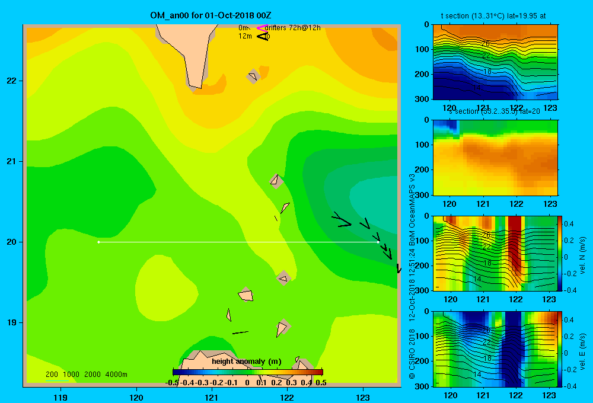The width and height of the screenshot is (593, 403).
Task: Click the "12m" legend depth label
Action: coord(245,36)
